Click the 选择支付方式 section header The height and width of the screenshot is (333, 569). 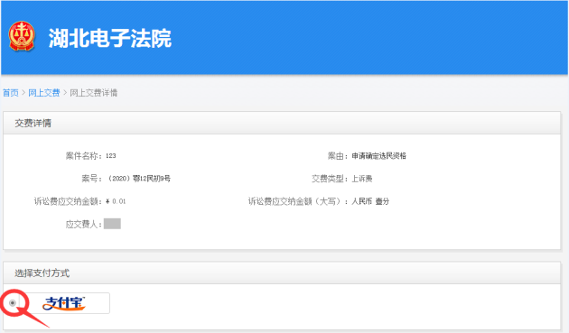click(x=282, y=273)
